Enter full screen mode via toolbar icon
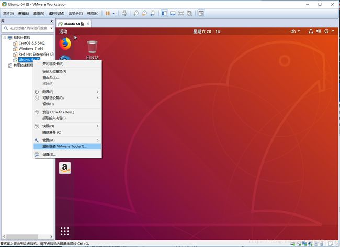Screen dimensions: 340x247 (x=181, y=13)
